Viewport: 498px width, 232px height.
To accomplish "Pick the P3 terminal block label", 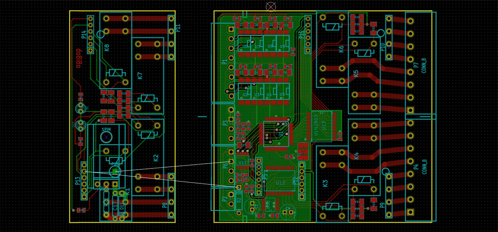I will pos(225,123).
